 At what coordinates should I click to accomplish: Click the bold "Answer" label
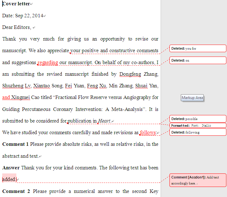point(11,168)
